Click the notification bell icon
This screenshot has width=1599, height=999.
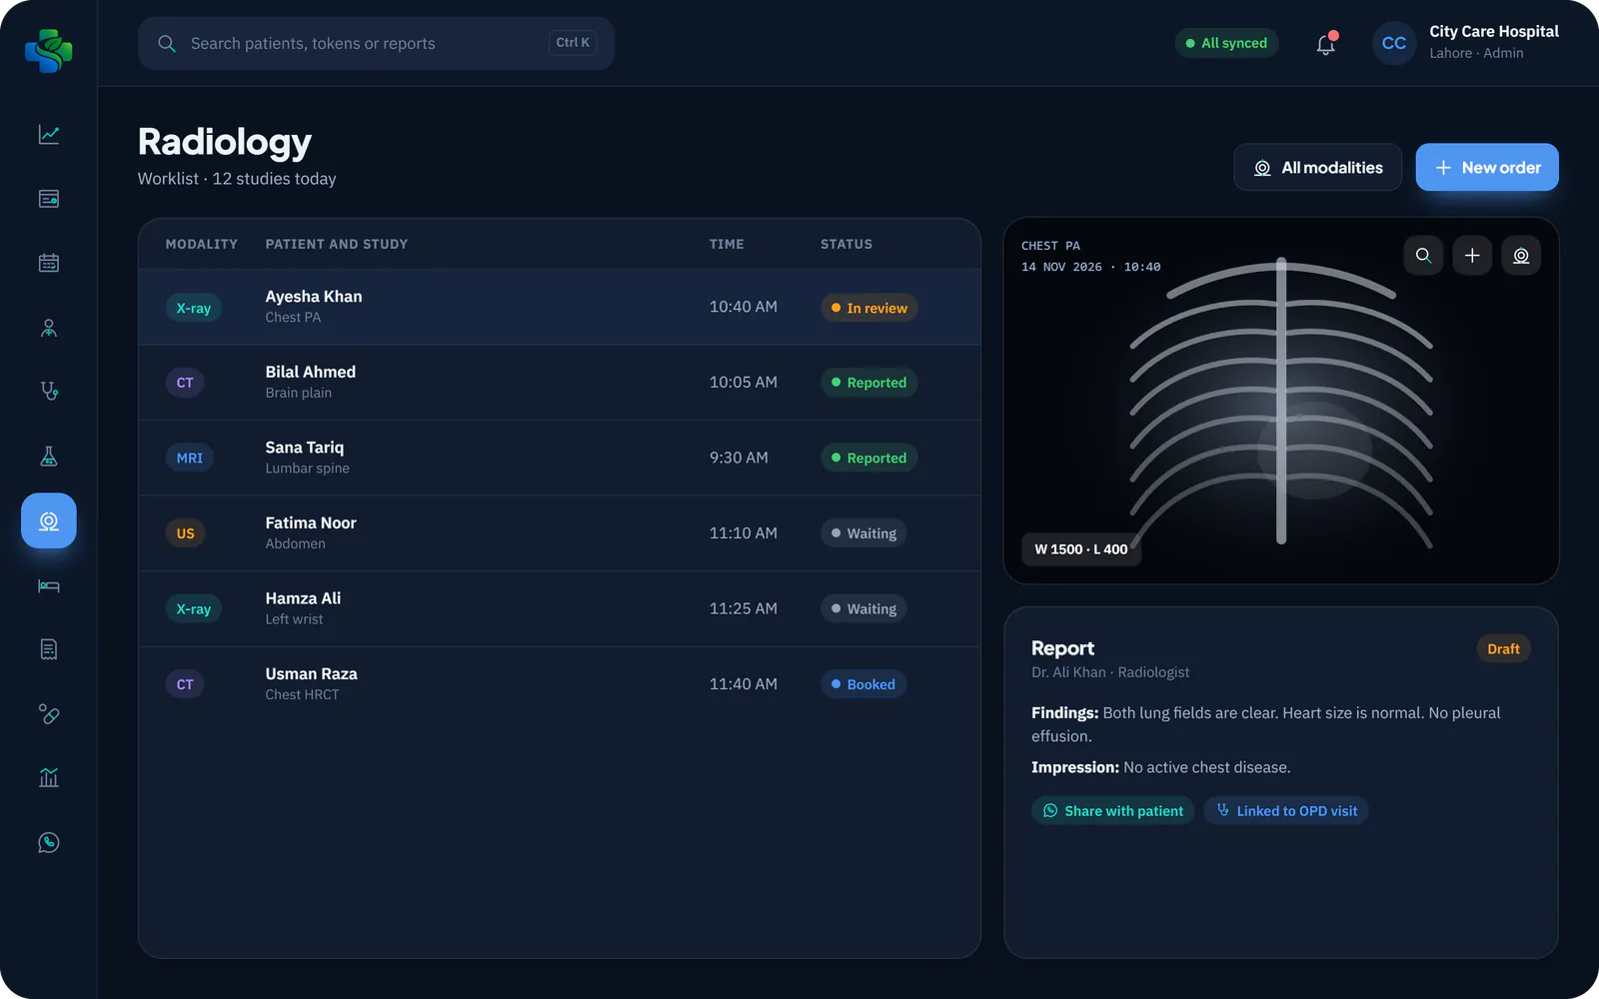click(x=1326, y=44)
